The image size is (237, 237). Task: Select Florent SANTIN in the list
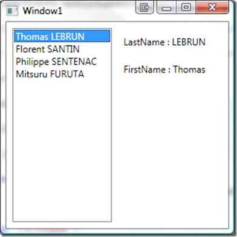62,49
